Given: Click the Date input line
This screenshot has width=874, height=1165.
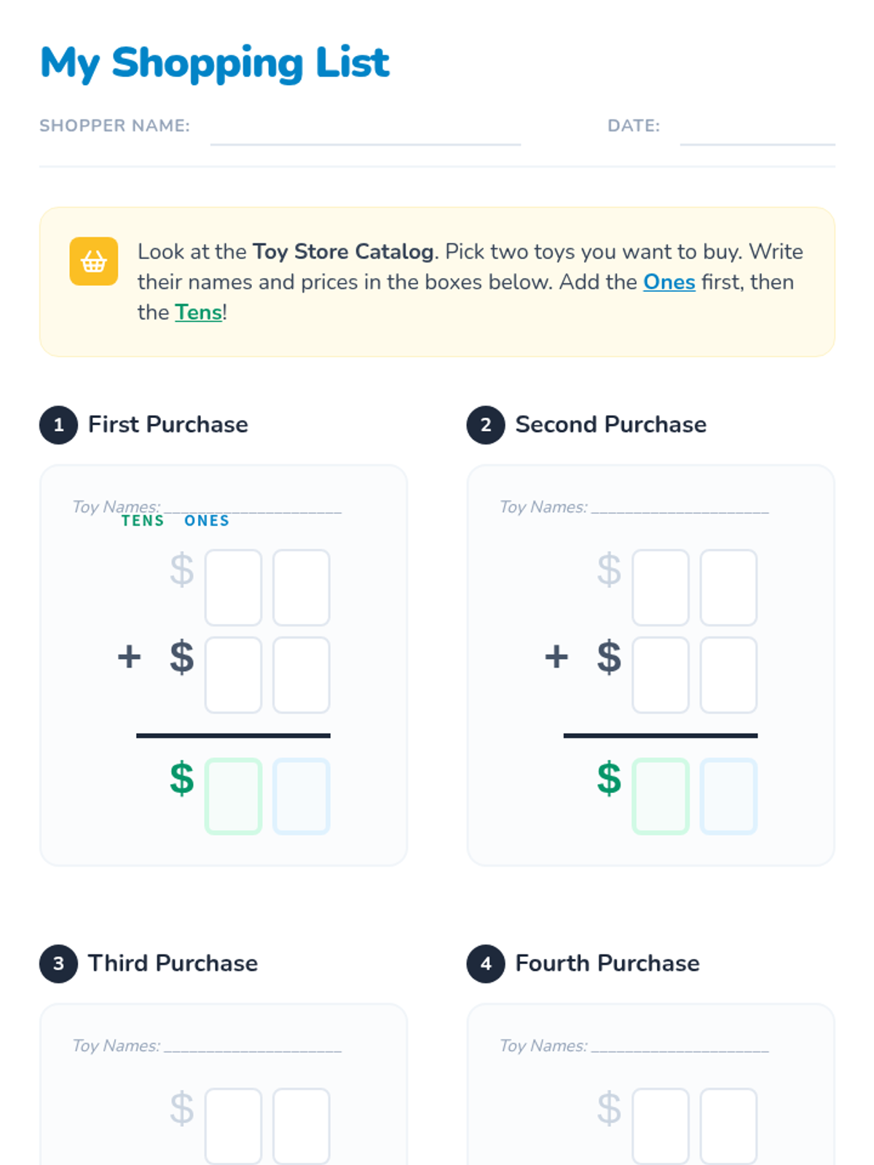Looking at the screenshot, I should (x=757, y=135).
